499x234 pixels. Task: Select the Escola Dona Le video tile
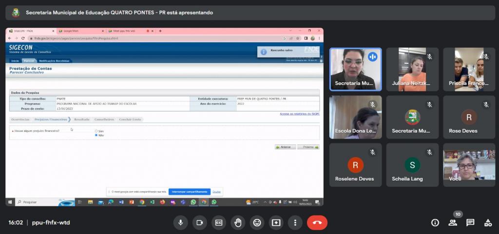tap(355, 117)
